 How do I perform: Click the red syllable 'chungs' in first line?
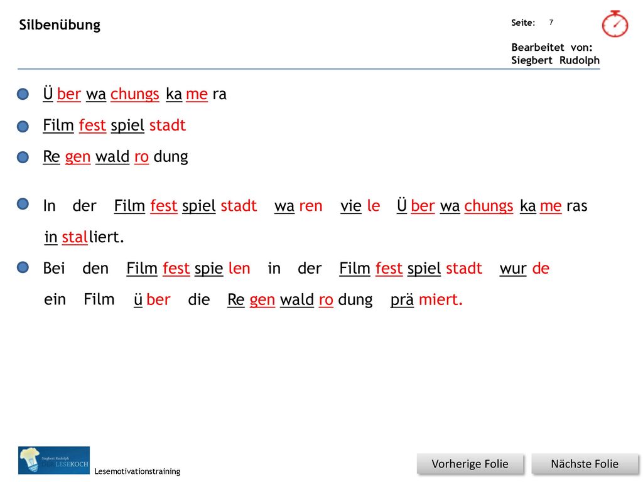[x=134, y=94]
